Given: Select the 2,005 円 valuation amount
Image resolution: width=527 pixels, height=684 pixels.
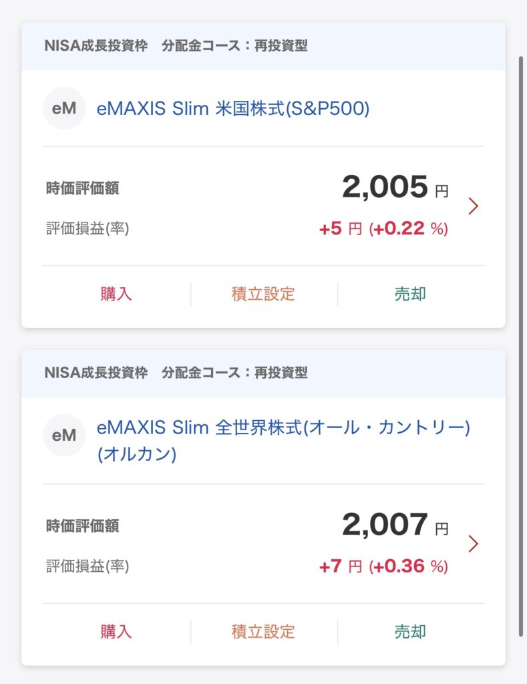Looking at the screenshot, I should [394, 188].
